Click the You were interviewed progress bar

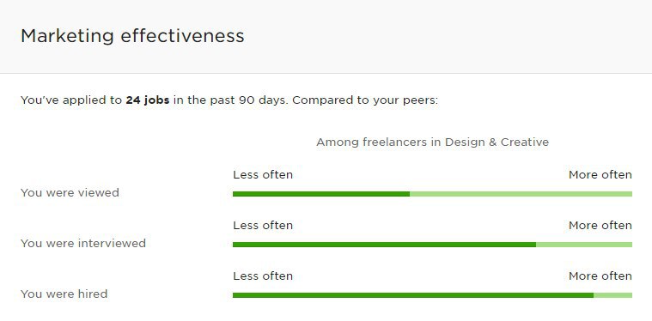(432, 245)
